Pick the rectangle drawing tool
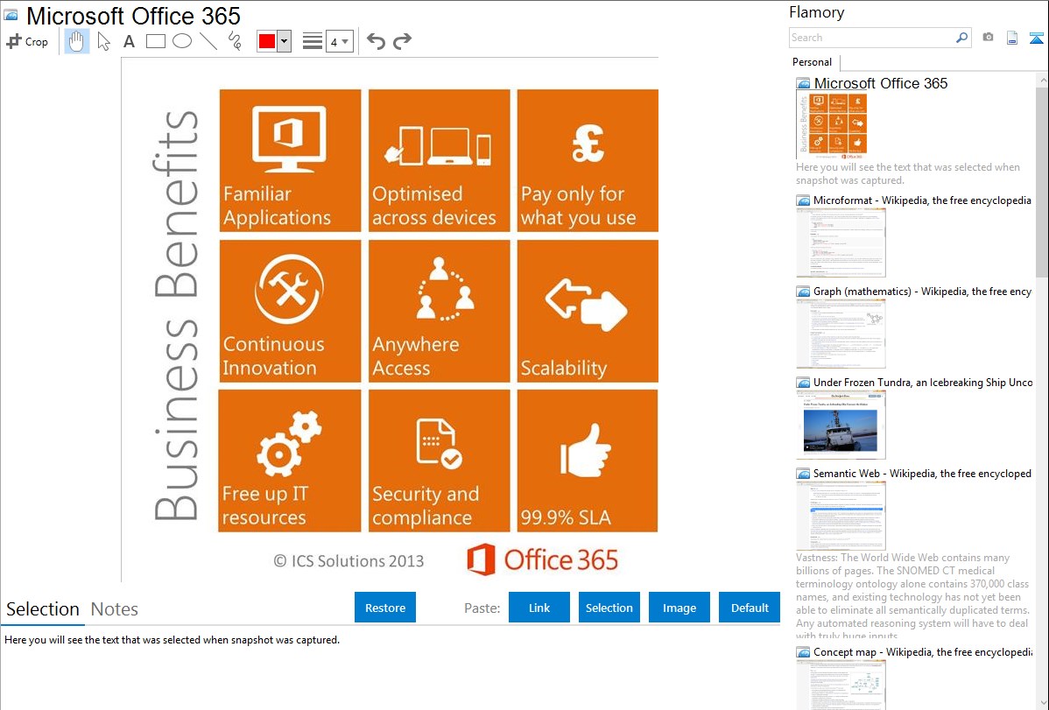Viewport: 1049px width, 710px height. pos(155,41)
